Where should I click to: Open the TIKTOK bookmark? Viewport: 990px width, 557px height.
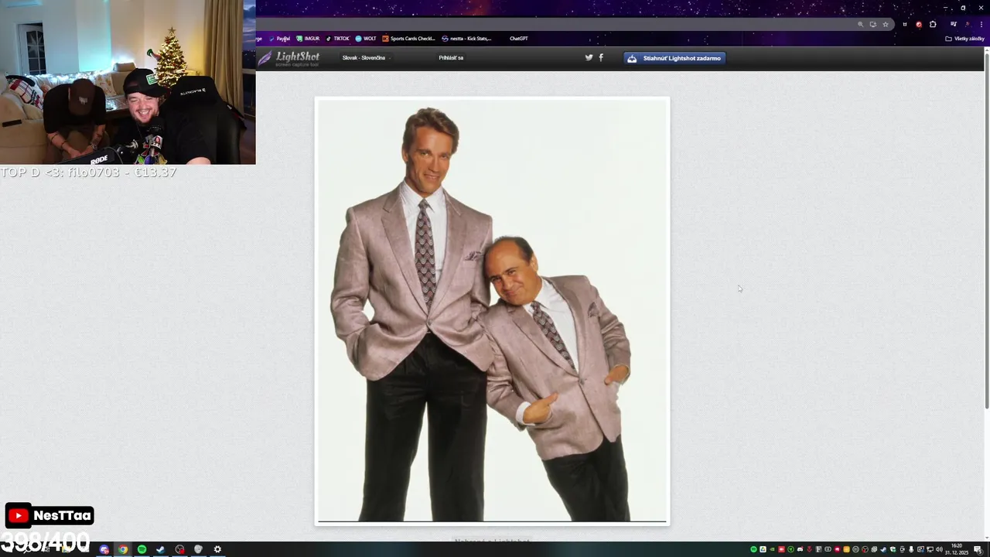click(337, 39)
